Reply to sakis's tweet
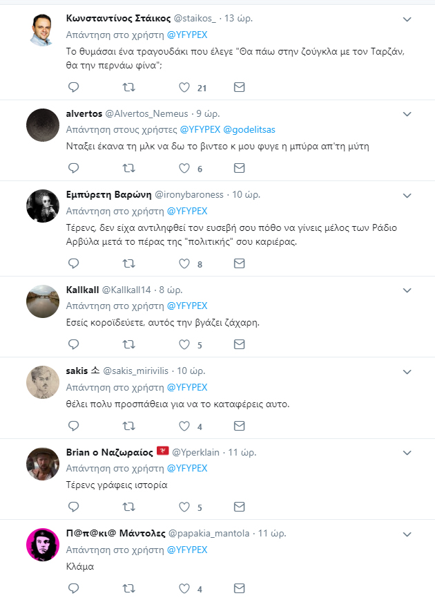The height and width of the screenshot is (598, 435). click(x=74, y=426)
